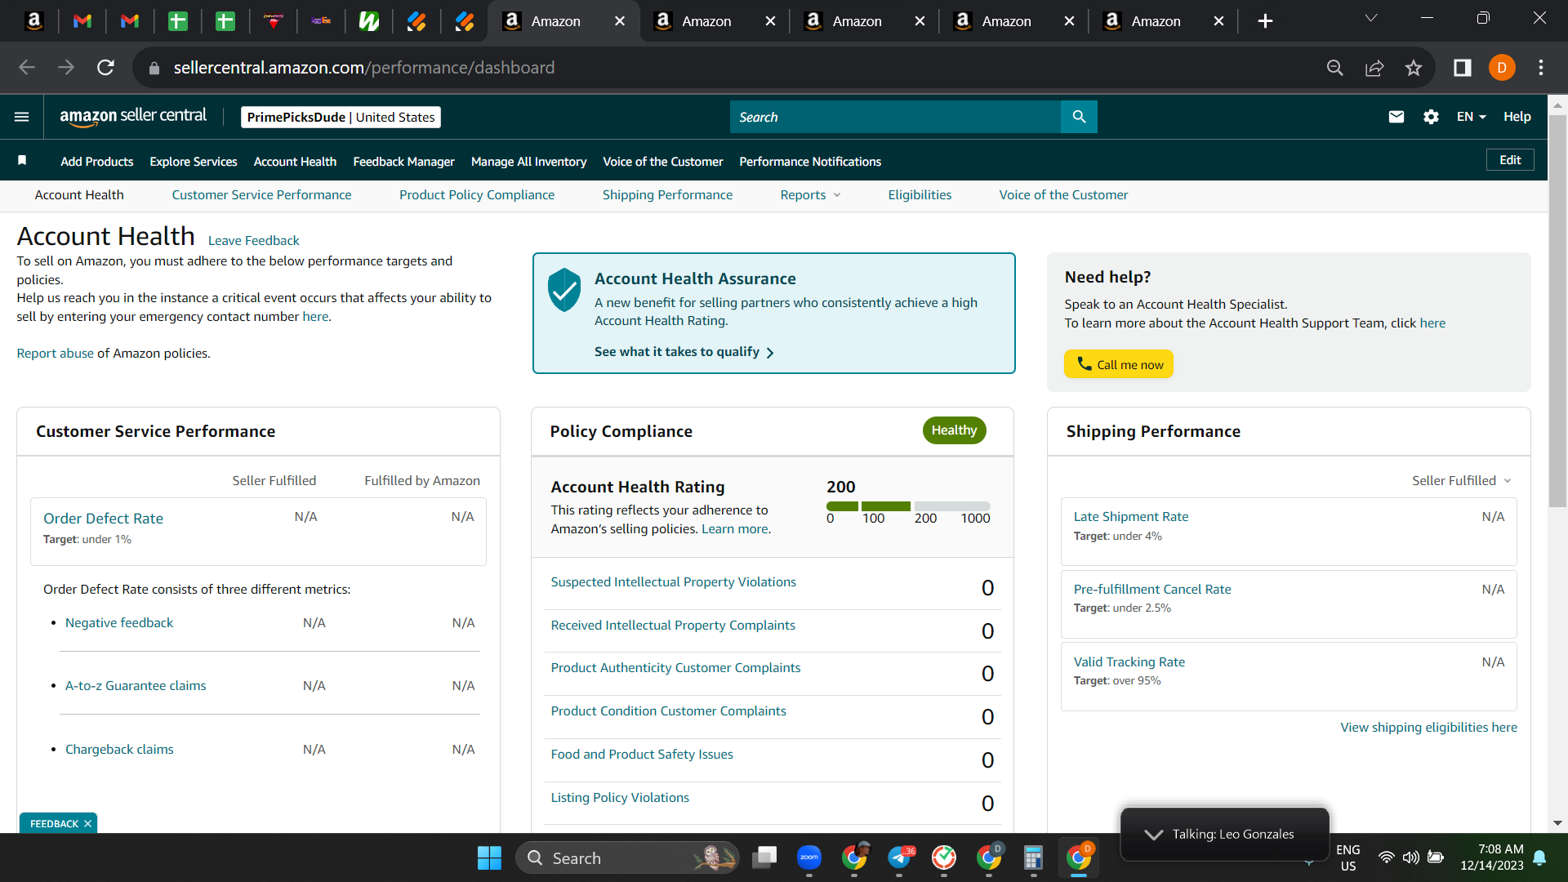Open the Chrome tab search dropdown arrow
The width and height of the screenshot is (1568, 882).
(1371, 18)
